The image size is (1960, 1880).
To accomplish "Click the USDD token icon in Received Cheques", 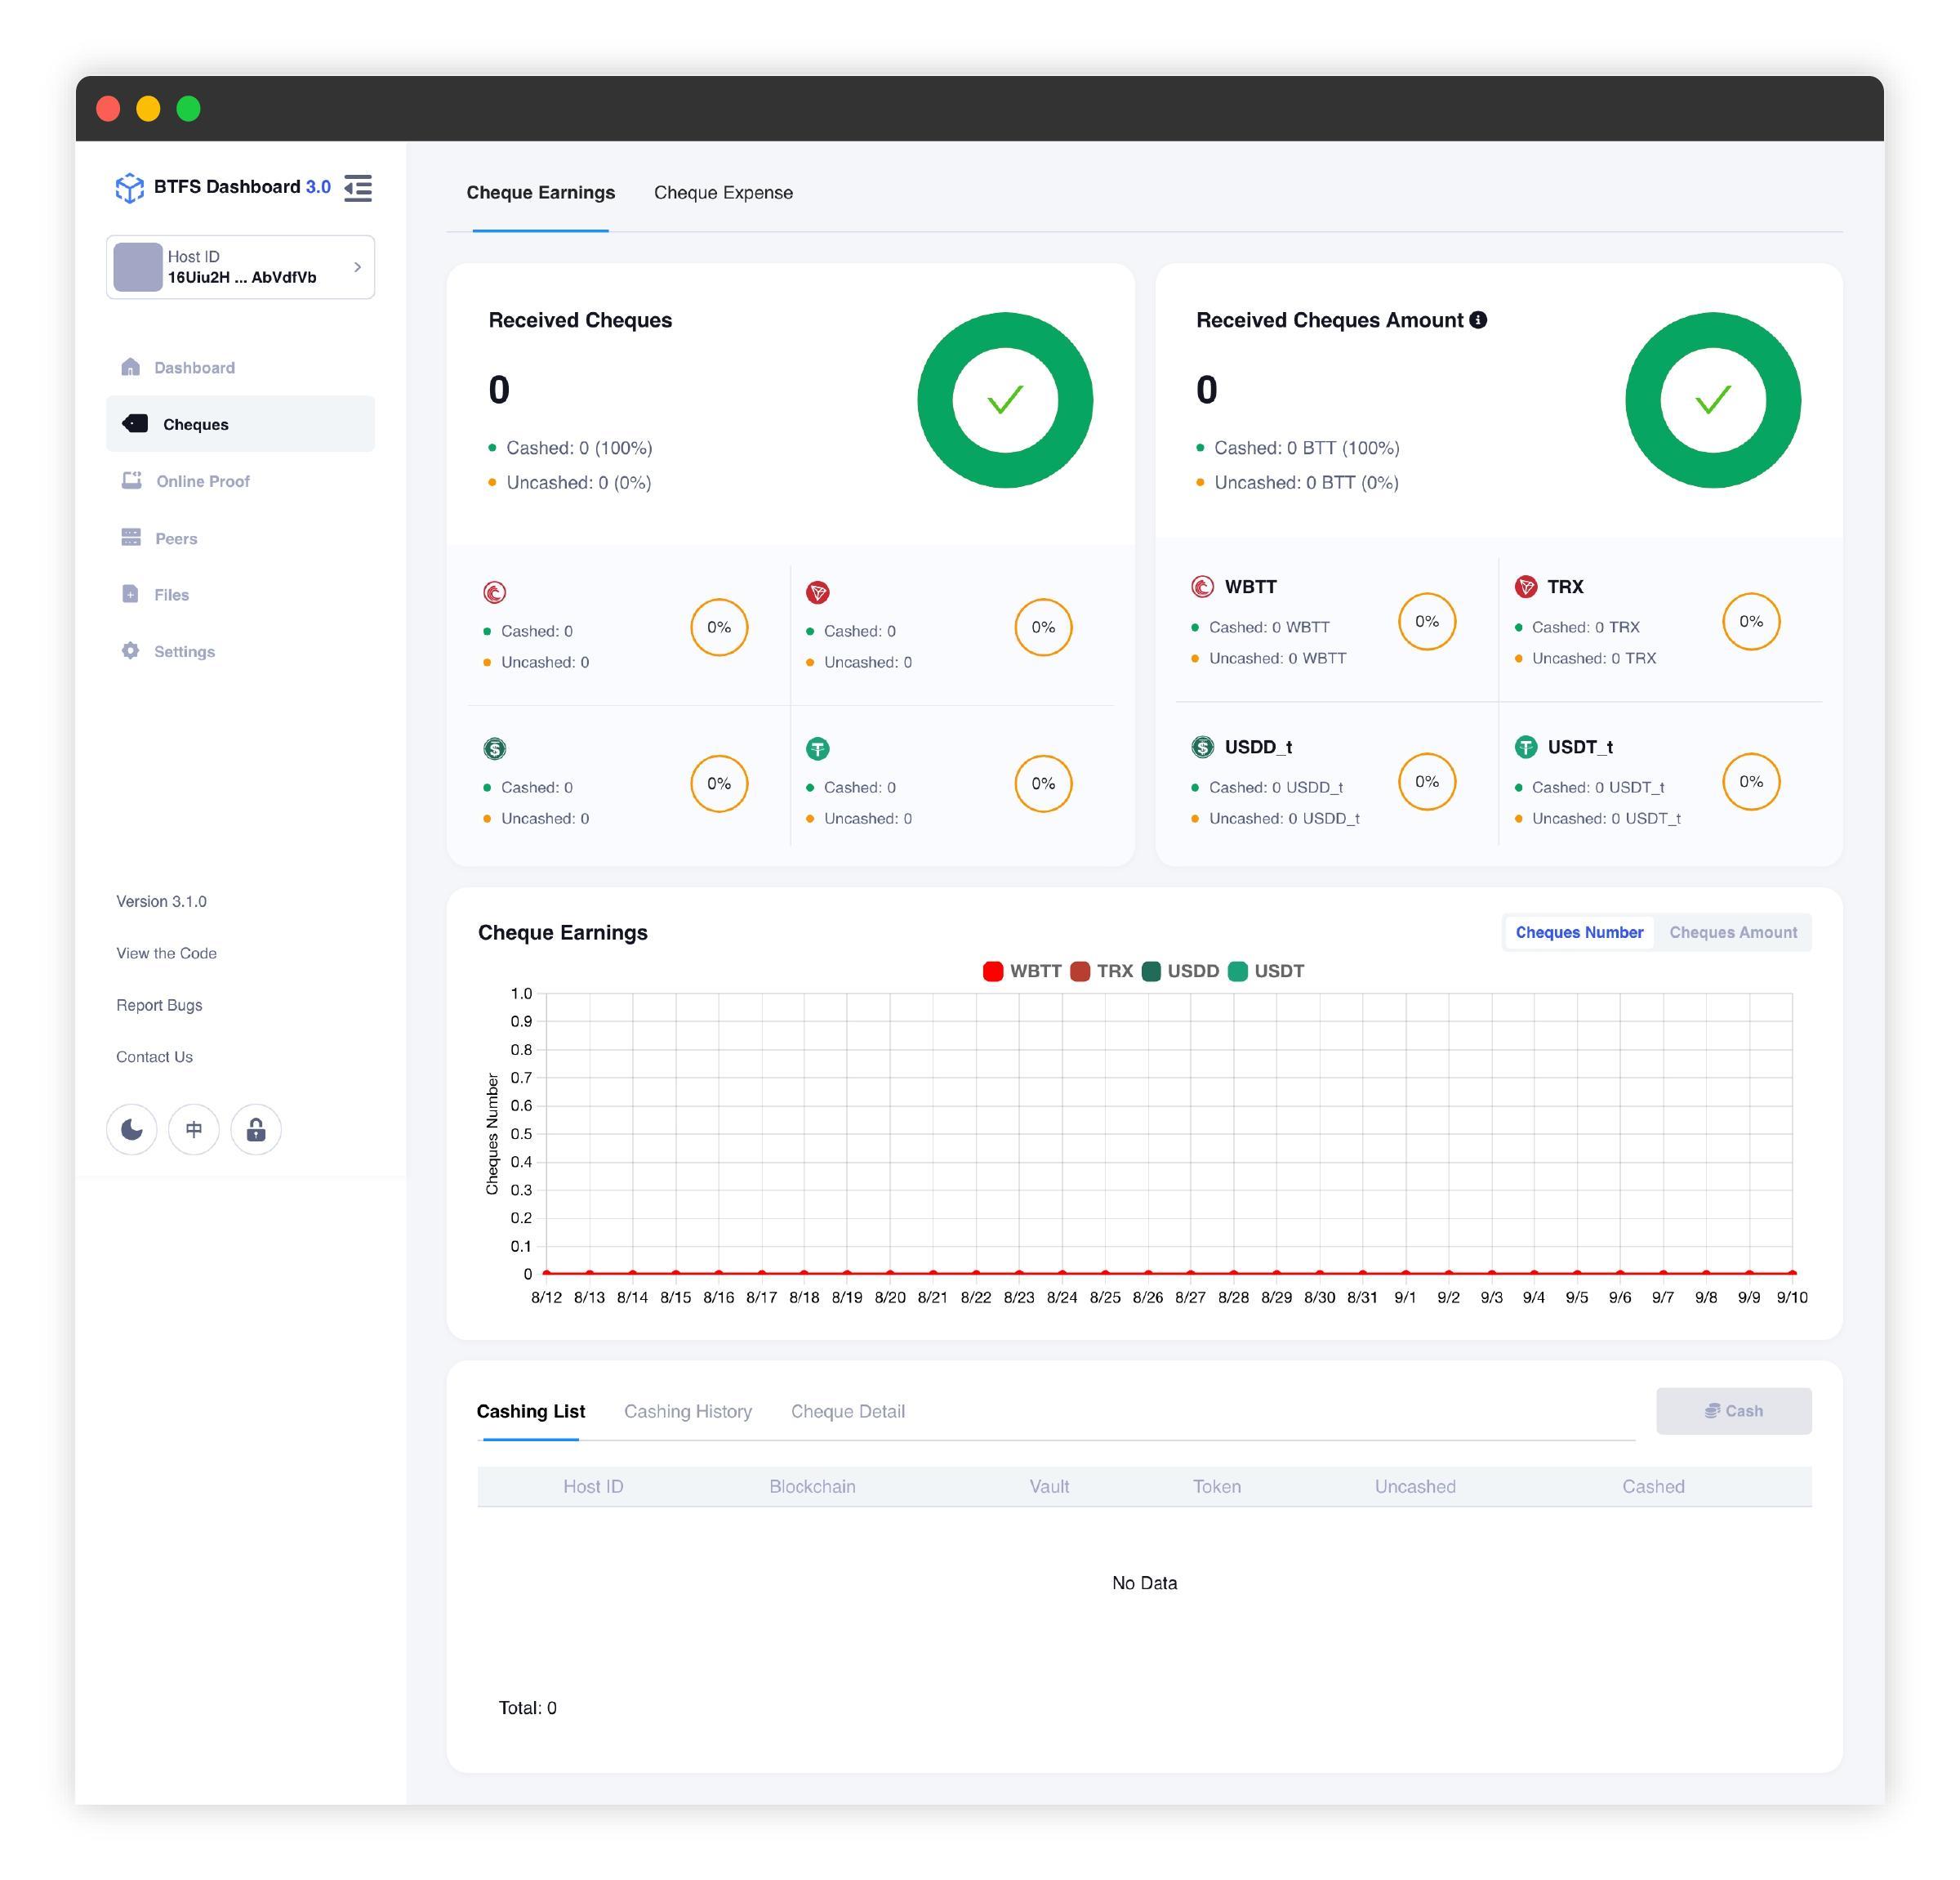I will click(495, 748).
